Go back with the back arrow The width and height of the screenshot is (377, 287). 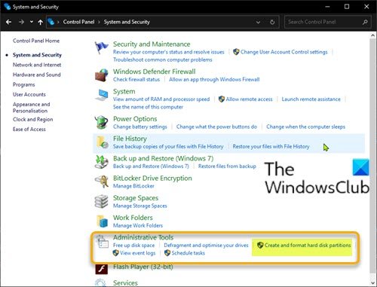click(9, 22)
